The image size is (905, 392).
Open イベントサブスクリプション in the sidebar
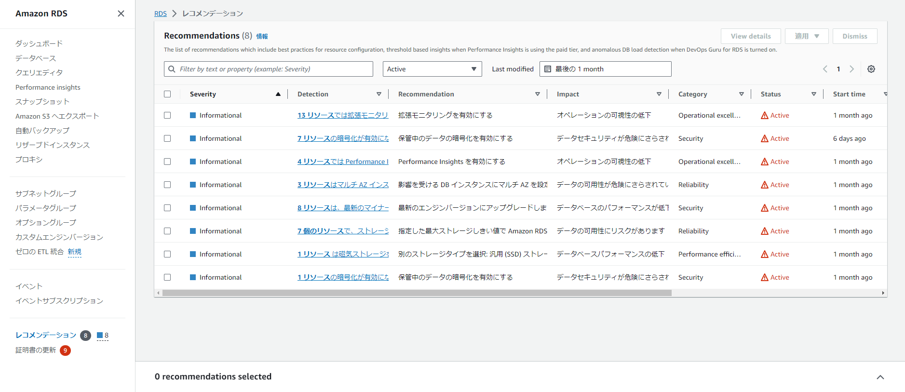pyautogui.click(x=59, y=300)
